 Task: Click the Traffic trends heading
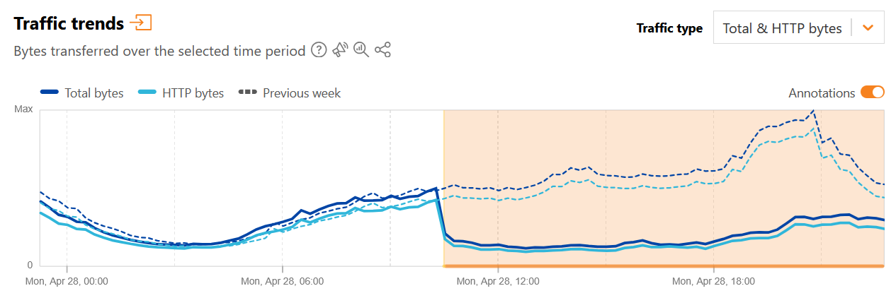click(x=69, y=23)
